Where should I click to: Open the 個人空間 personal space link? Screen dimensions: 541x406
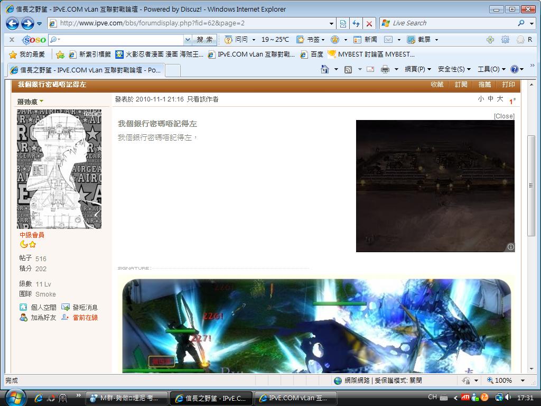[43, 307]
